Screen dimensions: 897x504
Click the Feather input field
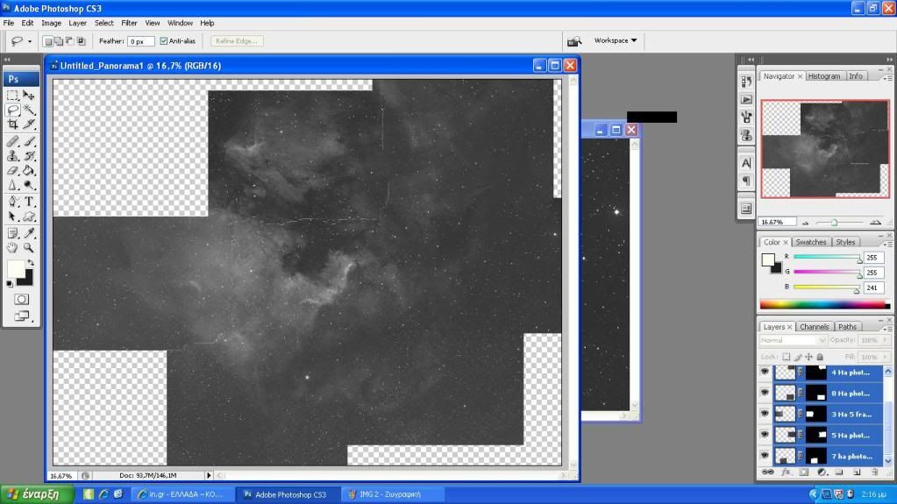tap(140, 41)
